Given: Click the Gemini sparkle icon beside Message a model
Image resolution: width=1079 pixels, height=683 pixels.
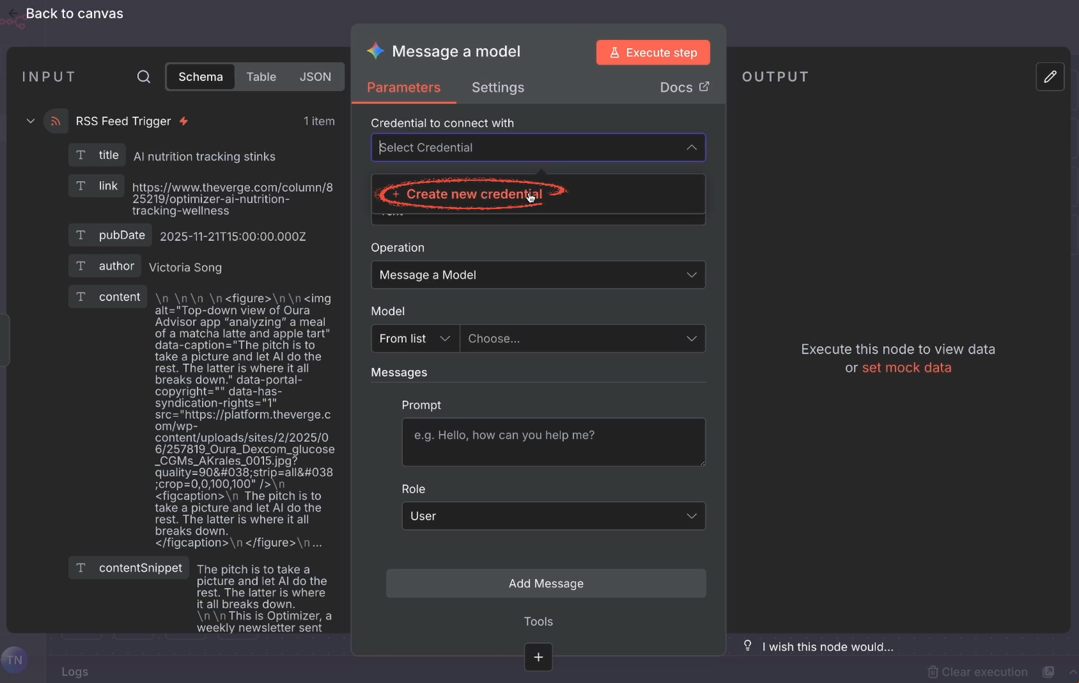Looking at the screenshot, I should (x=375, y=51).
